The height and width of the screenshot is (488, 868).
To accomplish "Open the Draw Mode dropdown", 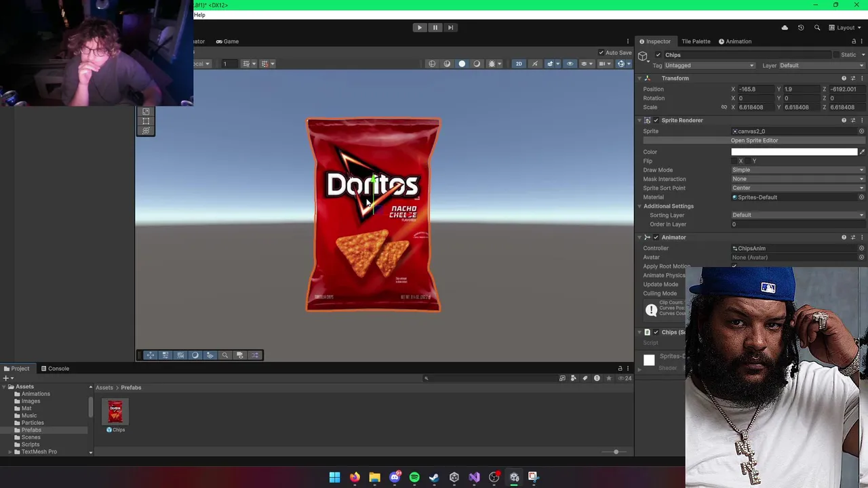I will point(797,170).
